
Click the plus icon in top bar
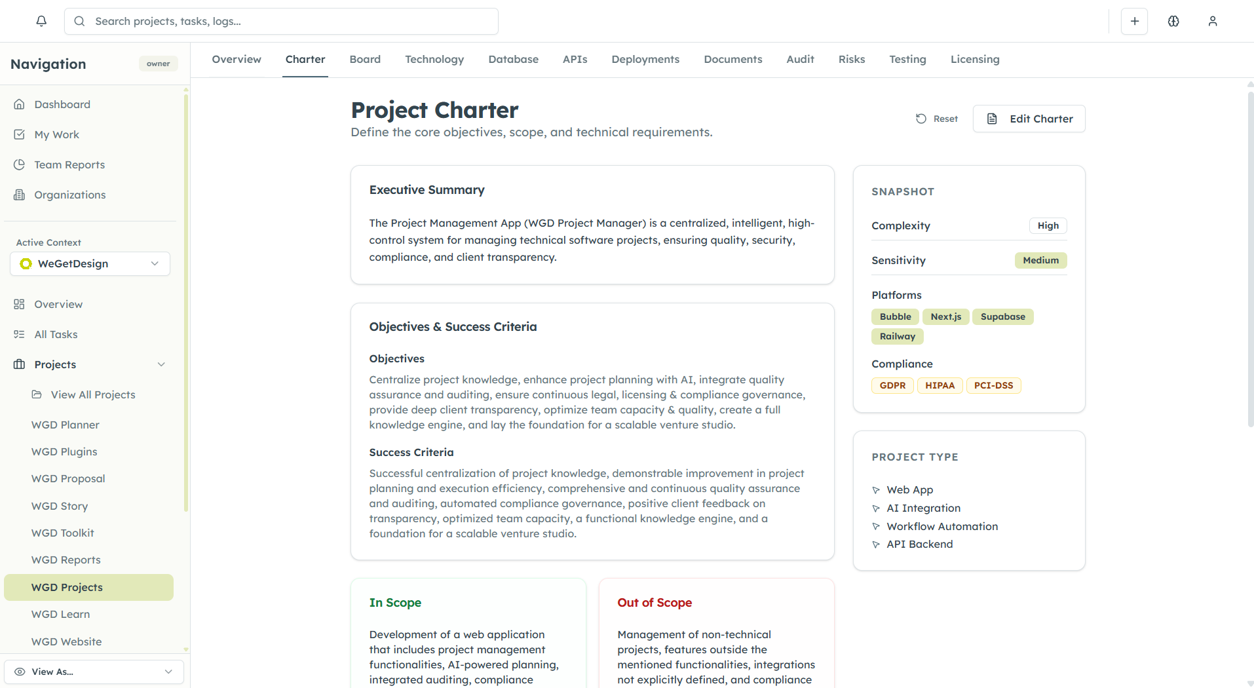(1134, 21)
